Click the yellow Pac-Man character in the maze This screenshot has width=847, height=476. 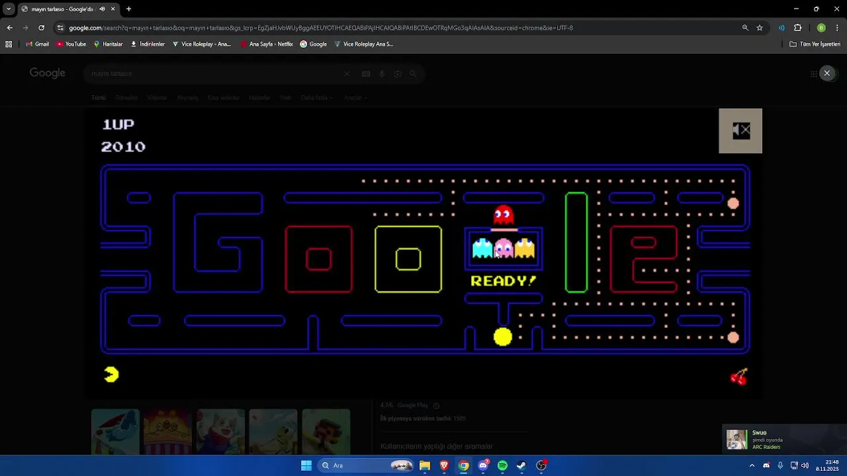click(x=503, y=337)
